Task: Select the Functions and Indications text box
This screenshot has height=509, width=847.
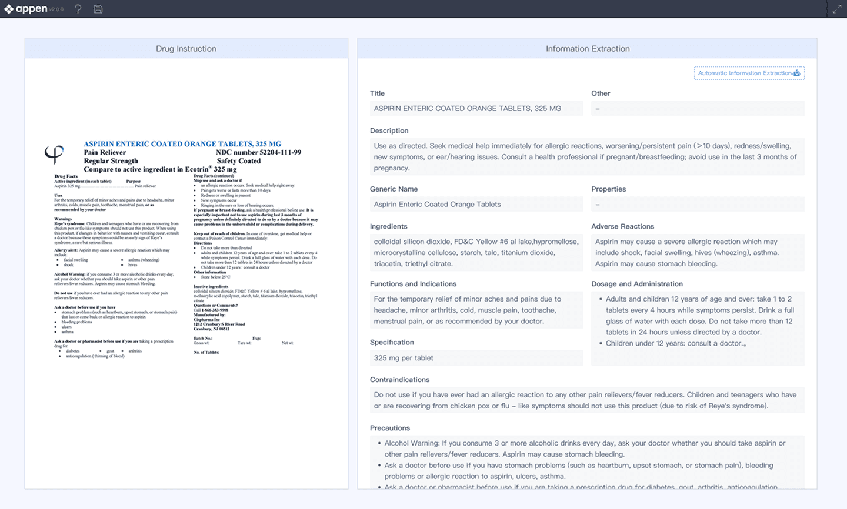Action: (x=476, y=310)
